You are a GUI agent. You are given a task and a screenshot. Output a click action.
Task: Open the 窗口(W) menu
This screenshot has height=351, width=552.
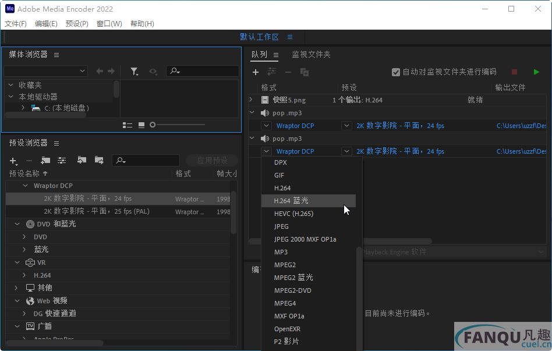109,24
